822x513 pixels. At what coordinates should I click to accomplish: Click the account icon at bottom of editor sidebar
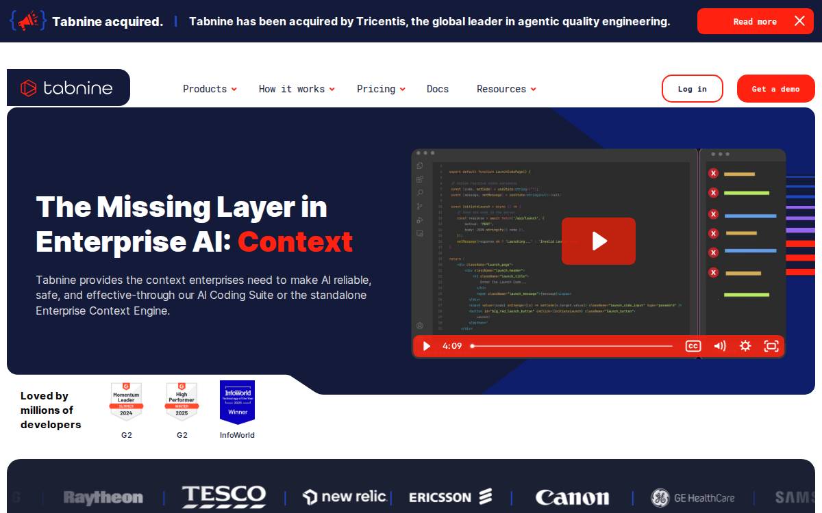point(420,326)
